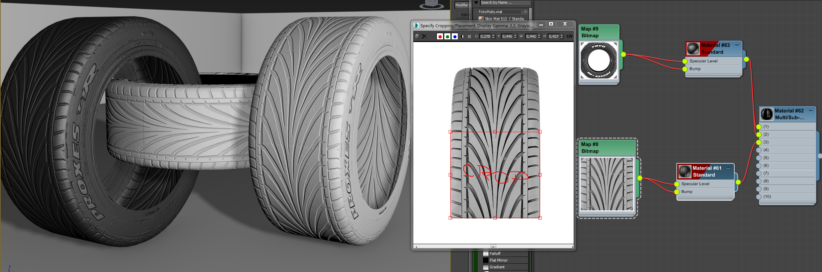Viewport: 822px width, 272px height.
Task: Click the Modifier button
Action: click(x=461, y=5)
